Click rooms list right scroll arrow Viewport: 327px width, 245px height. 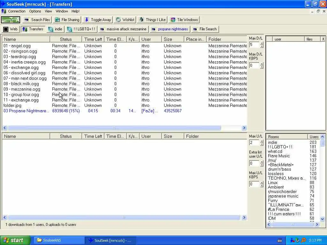tap(317, 224)
